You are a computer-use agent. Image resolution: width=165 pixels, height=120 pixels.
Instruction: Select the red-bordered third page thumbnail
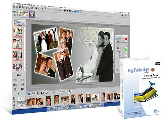point(32,14)
